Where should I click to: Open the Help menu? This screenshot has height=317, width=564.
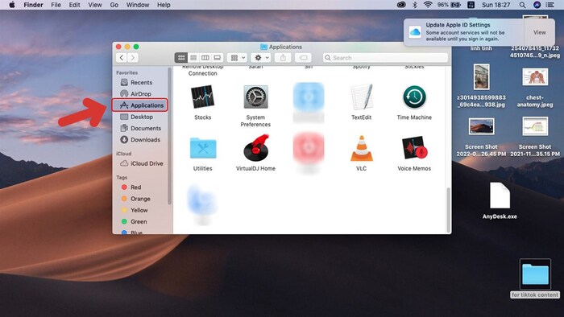coord(164,5)
